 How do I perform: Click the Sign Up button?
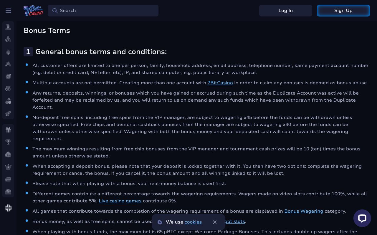coord(343,11)
